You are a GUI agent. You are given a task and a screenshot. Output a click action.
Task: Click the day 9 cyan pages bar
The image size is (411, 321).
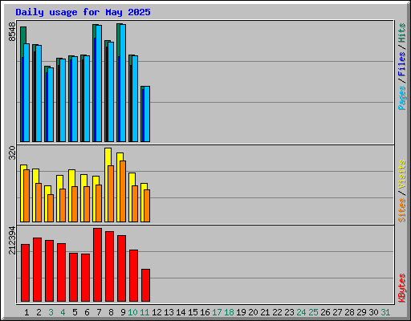[123, 83]
